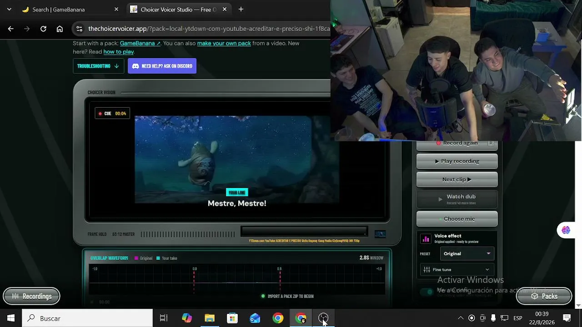The height and width of the screenshot is (327, 582).
Task: Open the new tab plus button
Action: pyautogui.click(x=241, y=9)
